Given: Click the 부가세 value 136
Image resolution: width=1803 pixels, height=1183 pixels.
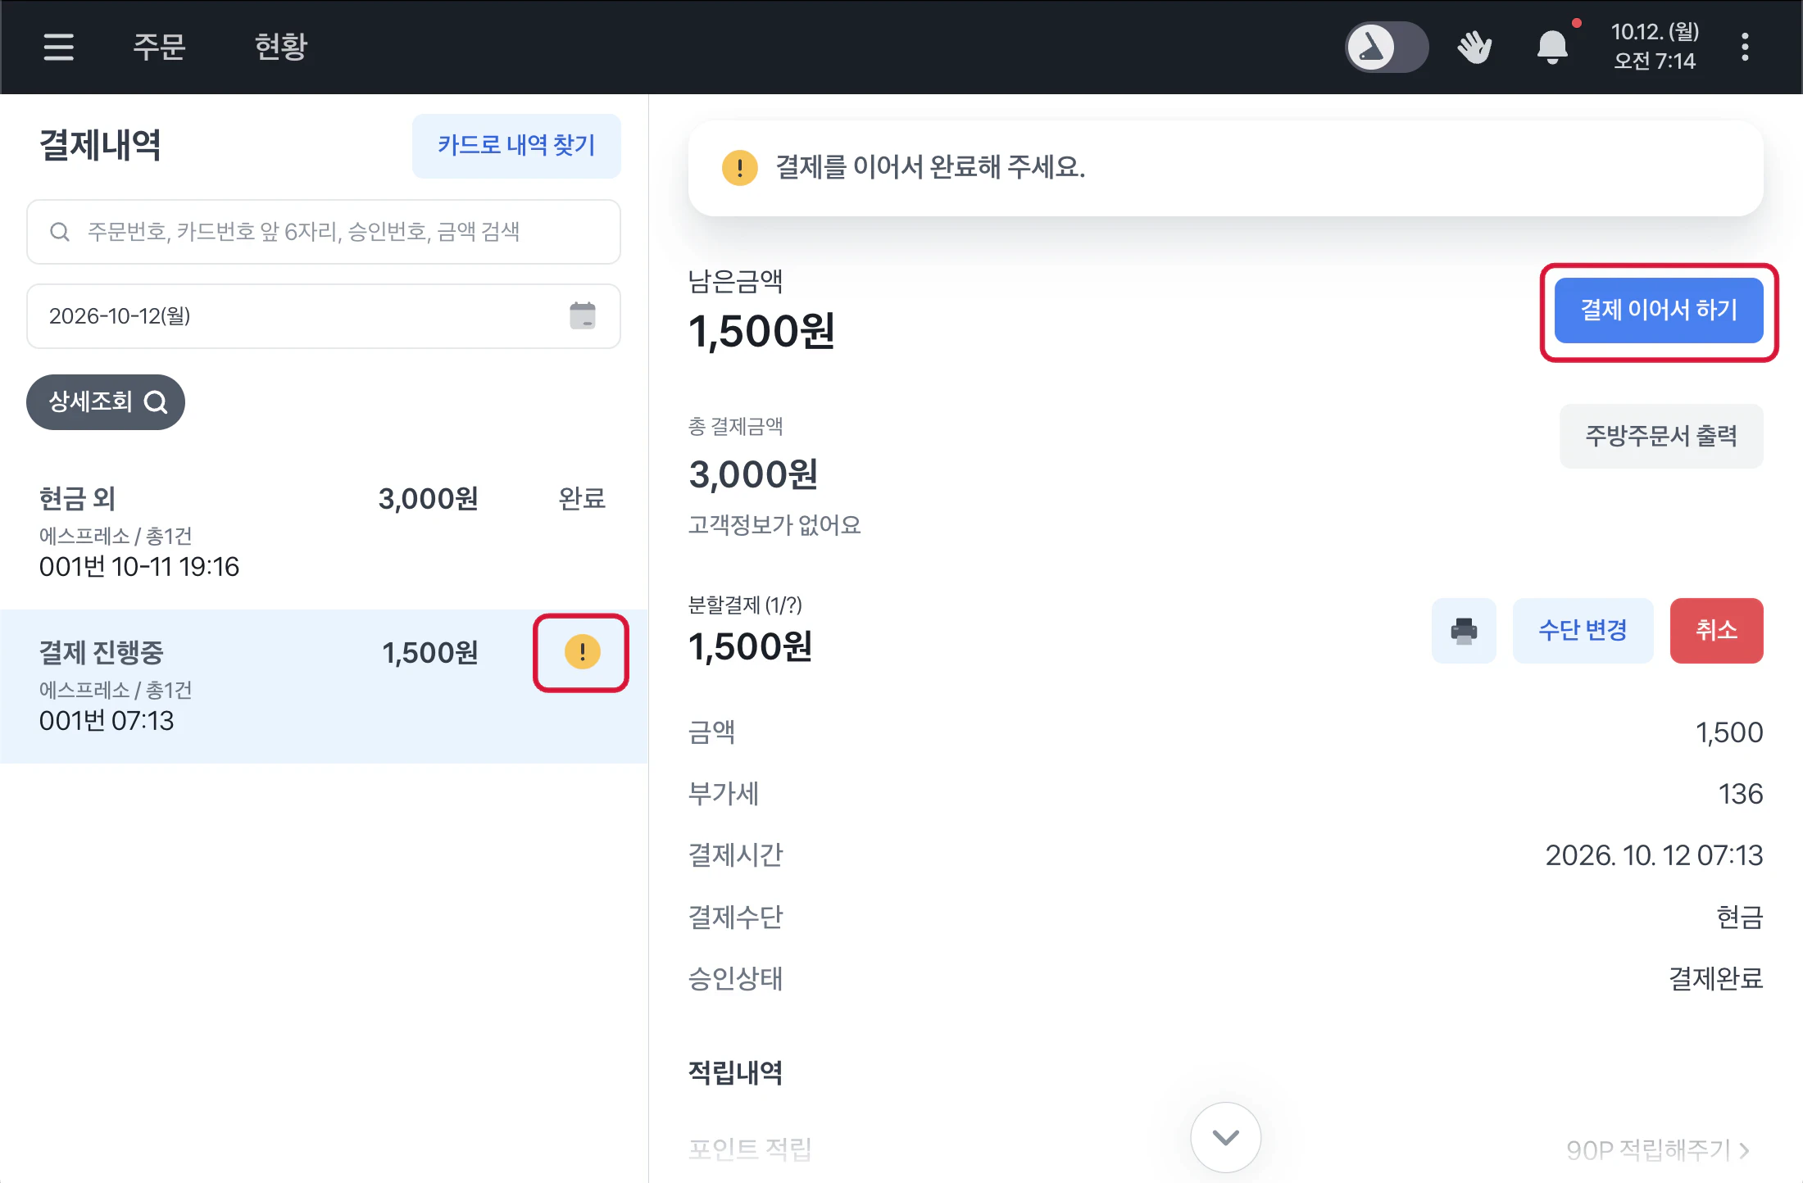Looking at the screenshot, I should pyautogui.click(x=1740, y=794).
